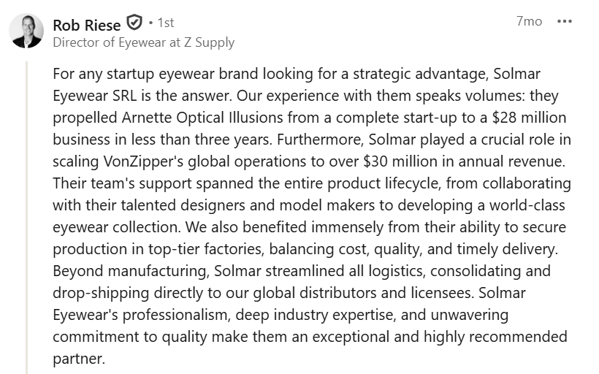The width and height of the screenshot is (599, 374).
Task: Open the three-dot post options menu
Action: pyautogui.click(x=565, y=21)
